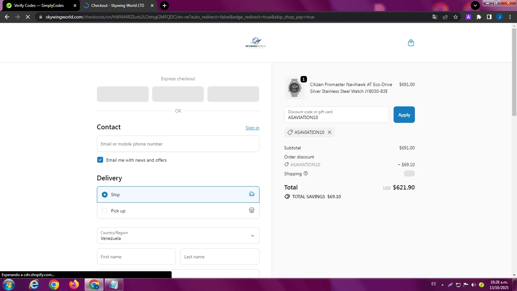Click the discount tag icon beside ASAVIATION10 chip
The image size is (517, 291).
(290, 132)
